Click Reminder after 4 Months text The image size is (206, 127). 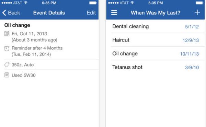(x=37, y=48)
